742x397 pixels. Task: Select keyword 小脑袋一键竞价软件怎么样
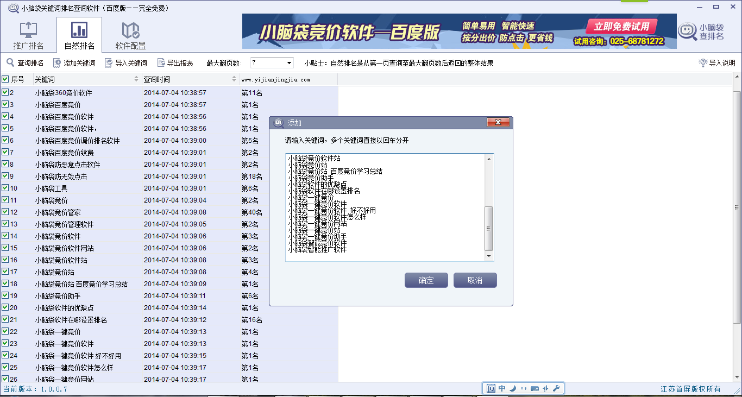tap(74, 368)
